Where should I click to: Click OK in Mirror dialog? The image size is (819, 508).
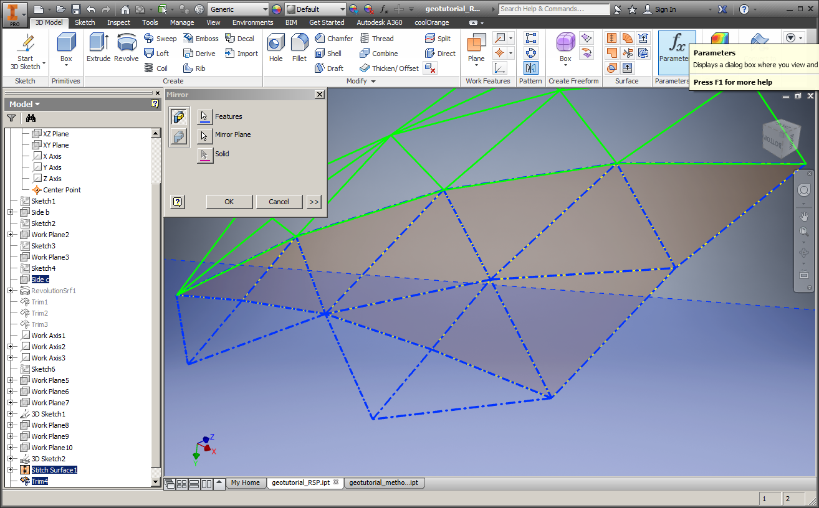[229, 202]
